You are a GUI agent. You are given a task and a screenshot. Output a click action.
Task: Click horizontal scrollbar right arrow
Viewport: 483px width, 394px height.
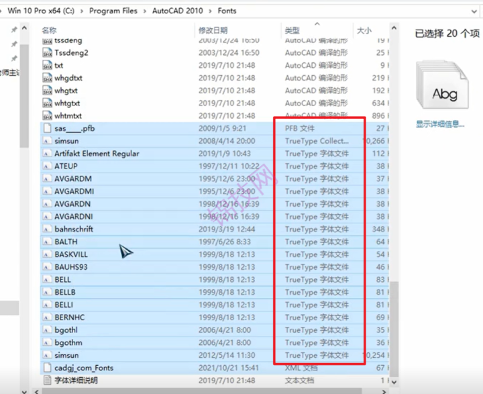pos(384,391)
